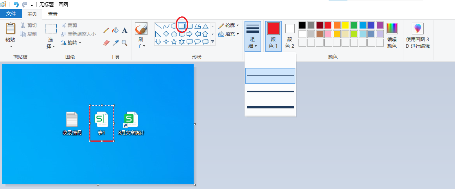This screenshot has width=455, height=189.
Task: Choose the Up arrow shape
Action: tap(205, 34)
